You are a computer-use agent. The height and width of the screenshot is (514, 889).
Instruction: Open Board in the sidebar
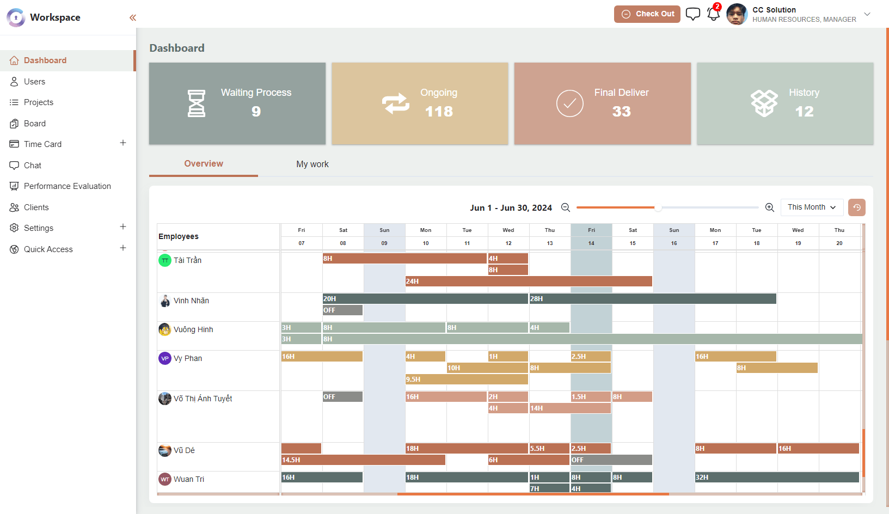point(68,124)
